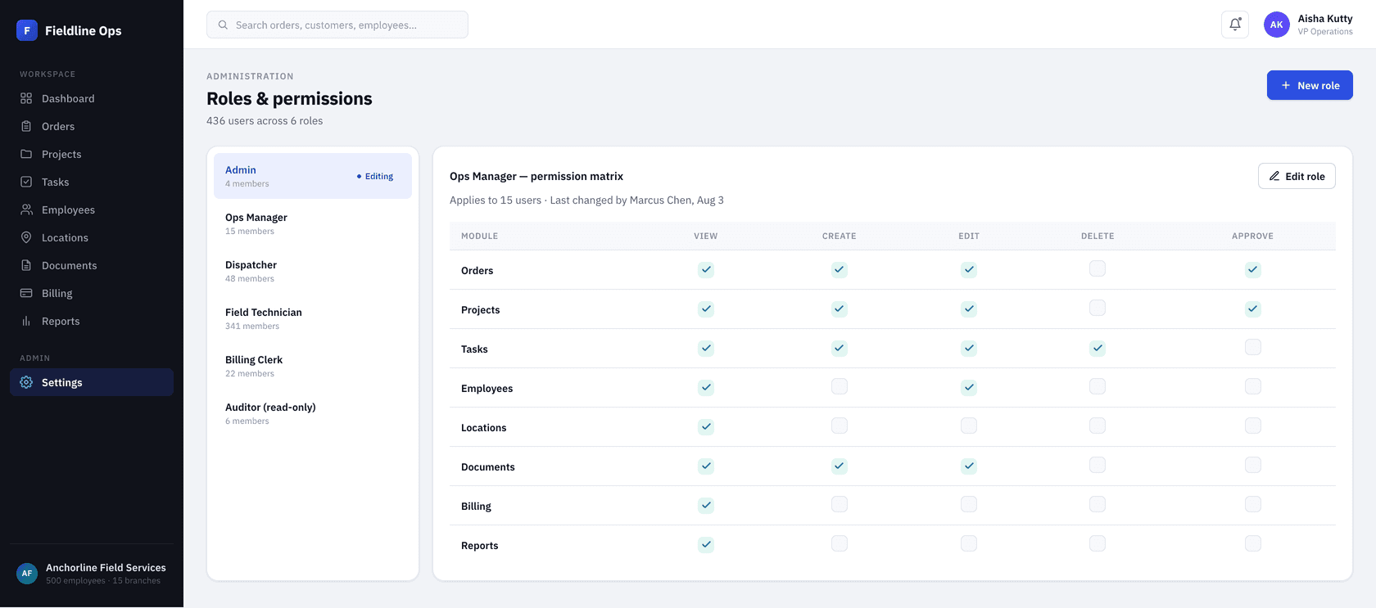Open Aisha Kutty profile name
The image size is (1376, 608).
tap(1325, 18)
